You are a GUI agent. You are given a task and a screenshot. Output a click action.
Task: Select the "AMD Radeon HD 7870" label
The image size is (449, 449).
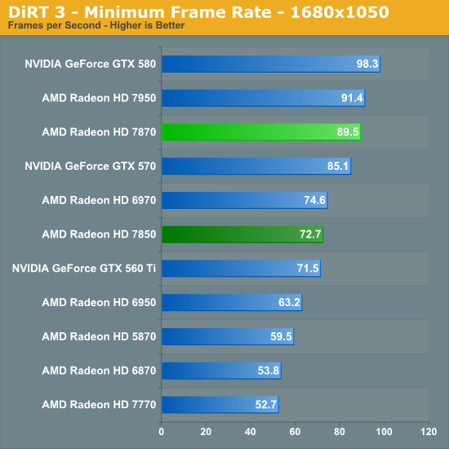99,132
